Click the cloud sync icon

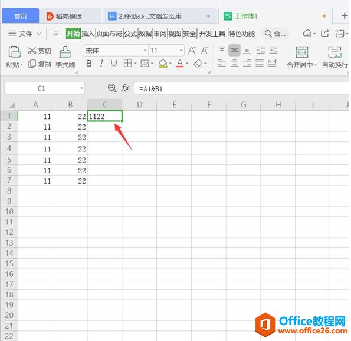point(307,34)
